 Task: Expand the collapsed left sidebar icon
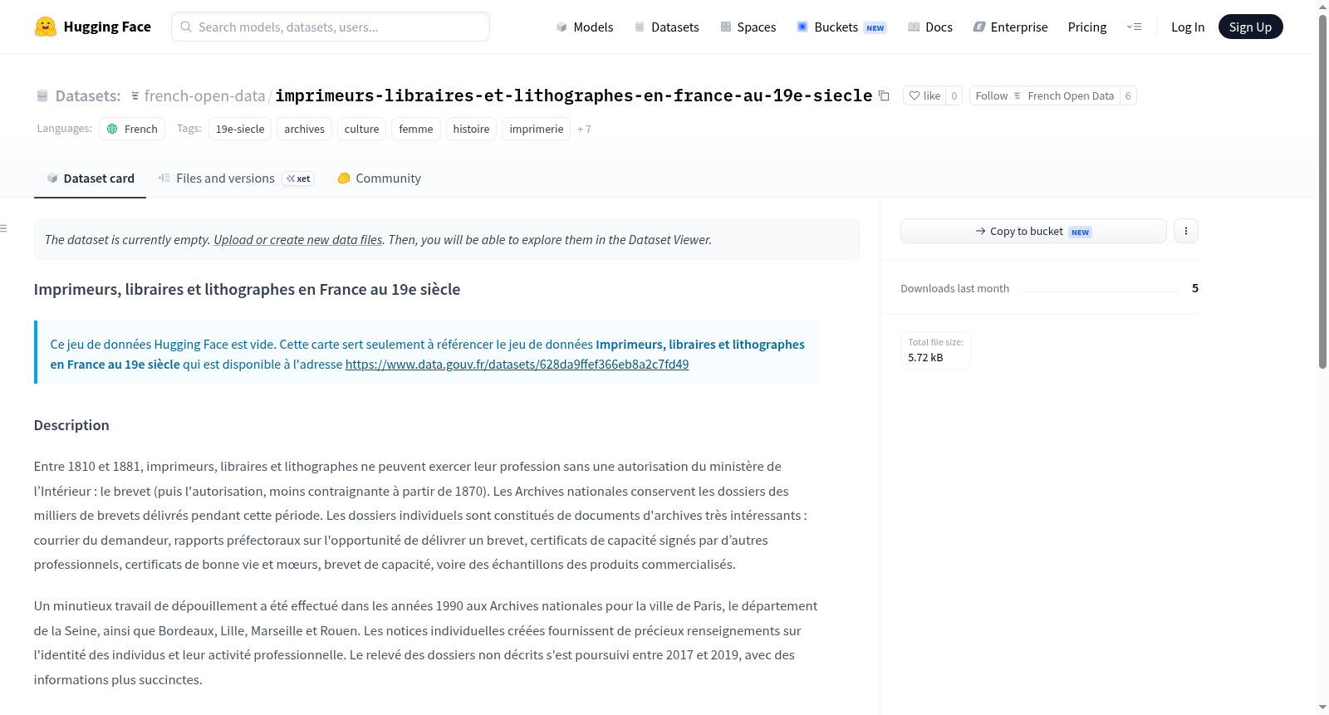coord(4,228)
